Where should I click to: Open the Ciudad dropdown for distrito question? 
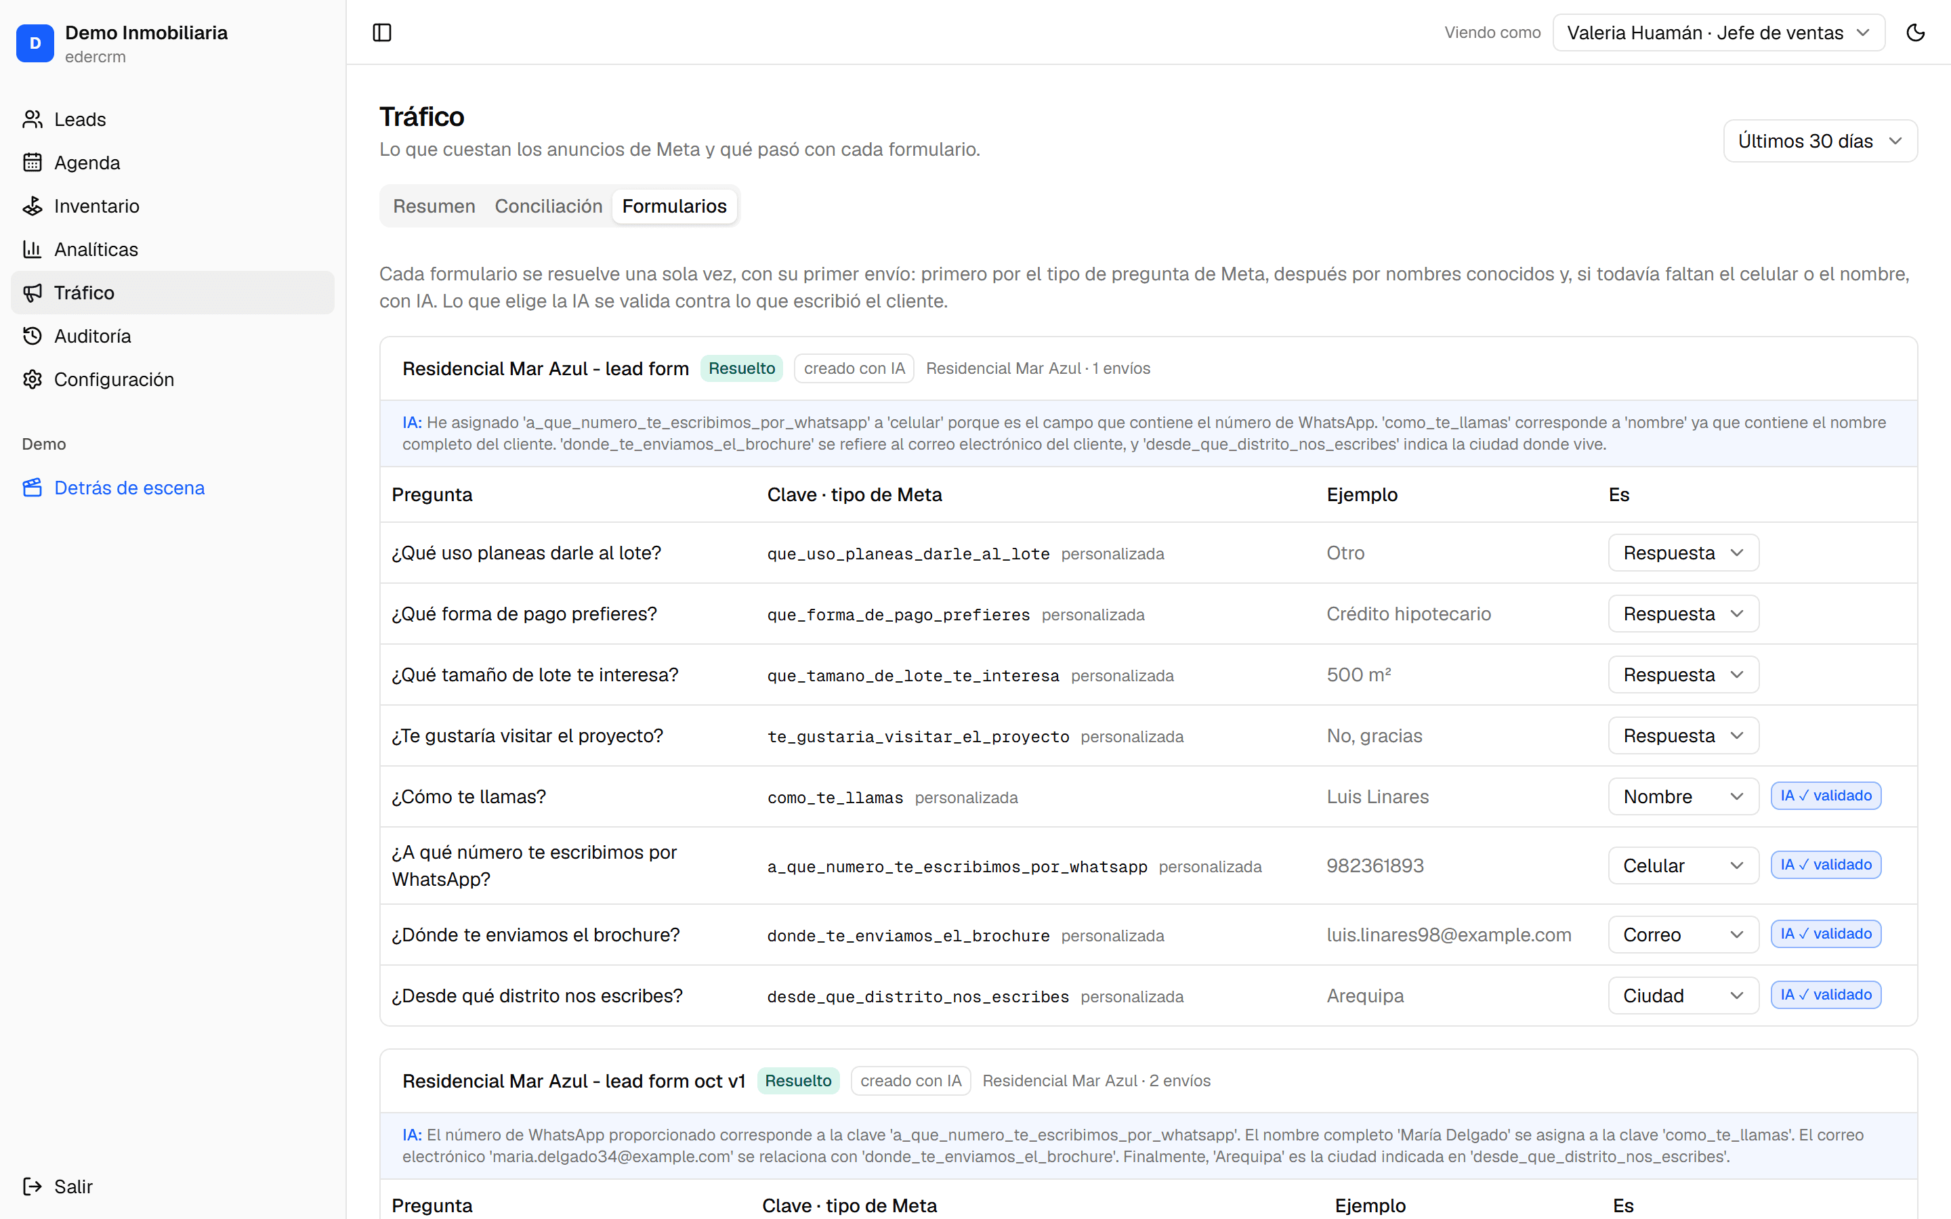[1683, 996]
